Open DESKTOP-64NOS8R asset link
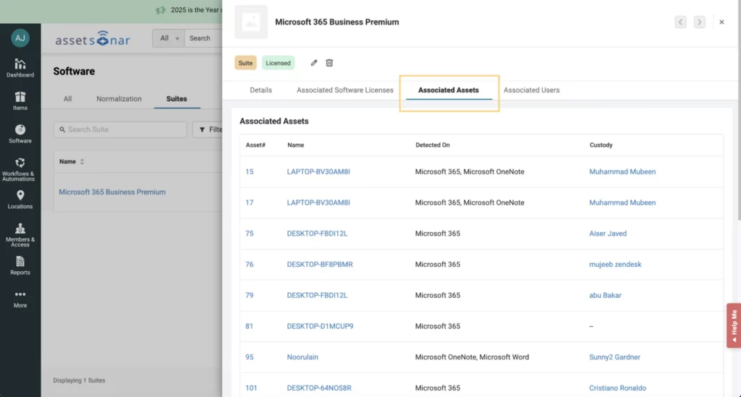Screen dimensions: 741x397 pos(319,388)
